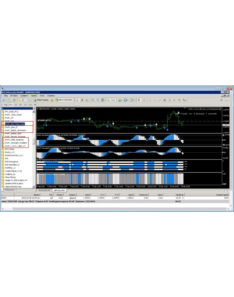This screenshot has height=297, width=234.
Task: Click the tile windows grid icon
Action: pos(103,100)
